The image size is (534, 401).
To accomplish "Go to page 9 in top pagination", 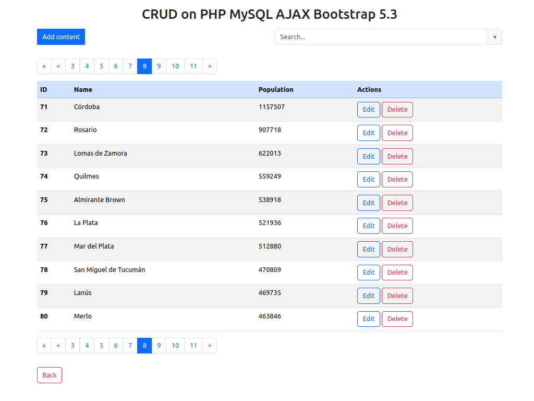I will pyautogui.click(x=159, y=66).
